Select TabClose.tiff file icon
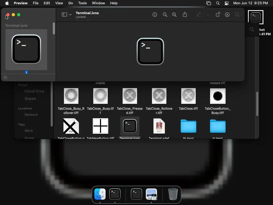The image size is (273, 205). [188, 96]
